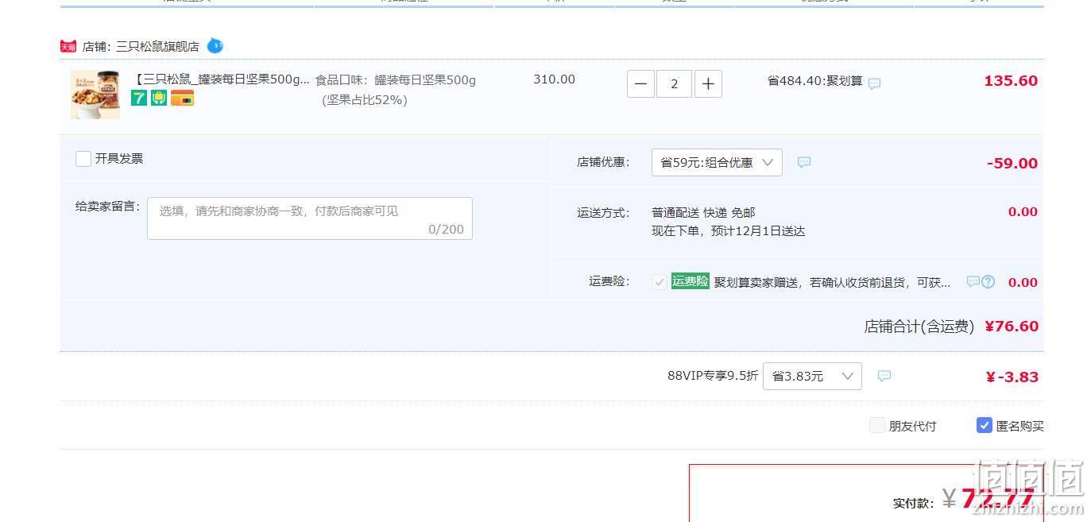
Task: Click the shop total ¥76.60
Action: pyautogui.click(x=1012, y=326)
